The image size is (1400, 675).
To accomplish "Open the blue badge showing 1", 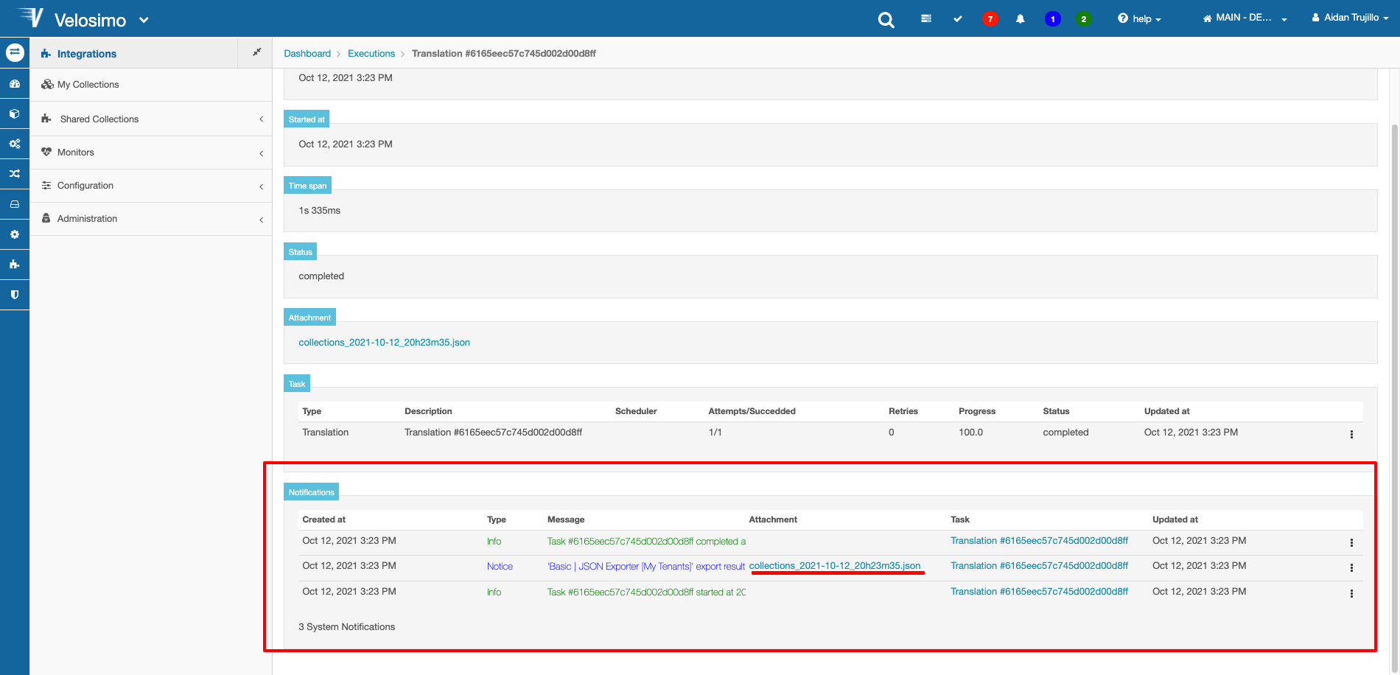I will point(1053,18).
